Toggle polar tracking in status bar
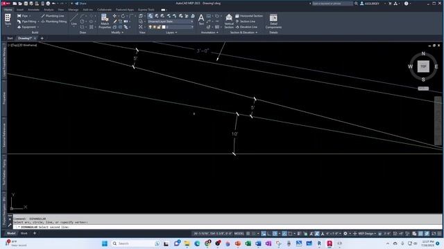This screenshot has height=249, width=444. tap(275, 234)
